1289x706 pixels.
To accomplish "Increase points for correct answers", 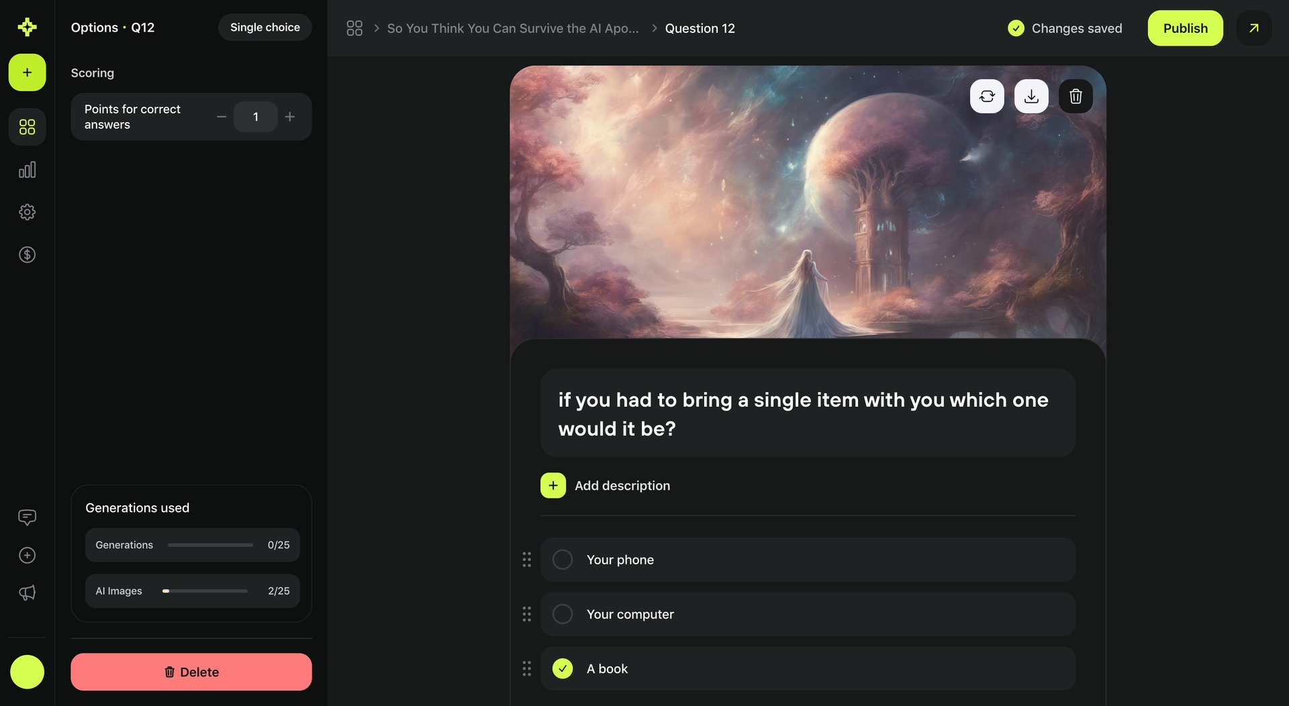I will pyautogui.click(x=290, y=116).
